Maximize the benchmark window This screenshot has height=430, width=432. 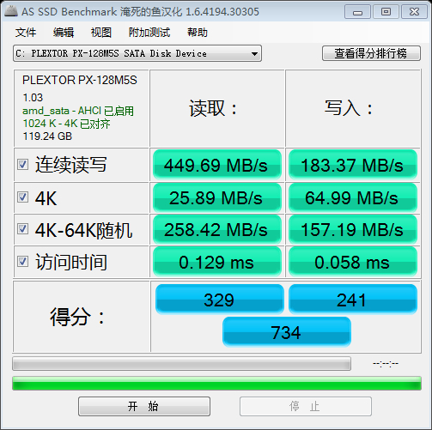pos(386,12)
